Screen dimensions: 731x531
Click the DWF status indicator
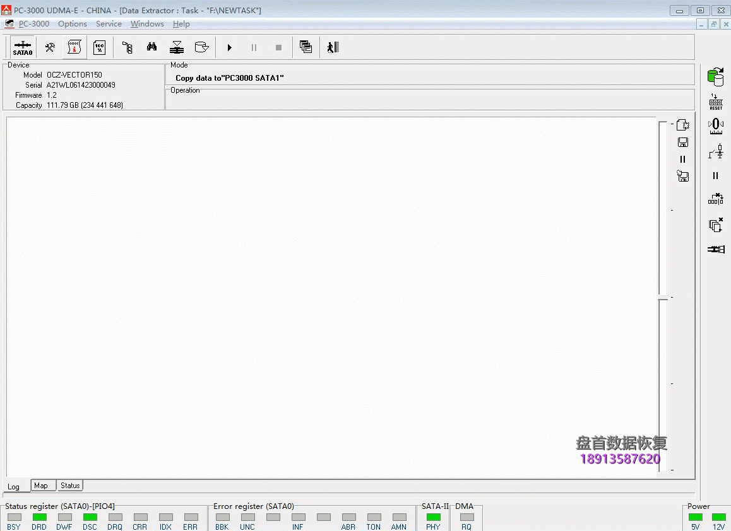(x=65, y=517)
